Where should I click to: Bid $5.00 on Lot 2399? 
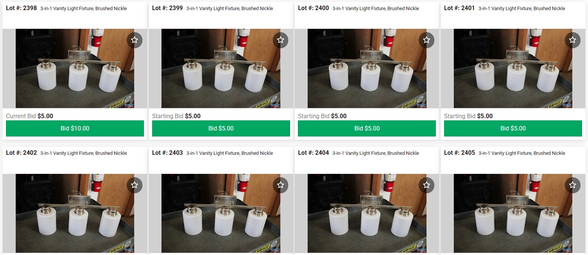221,128
